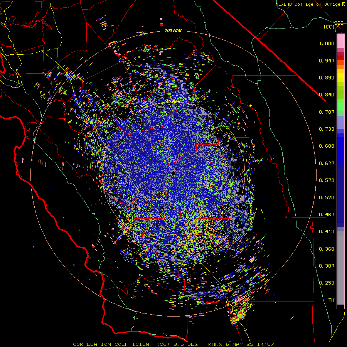Pick the gray swatch in the color bar
Image resolution: width=347 pixels, height=347 pixels.
pyautogui.click(x=340, y=268)
